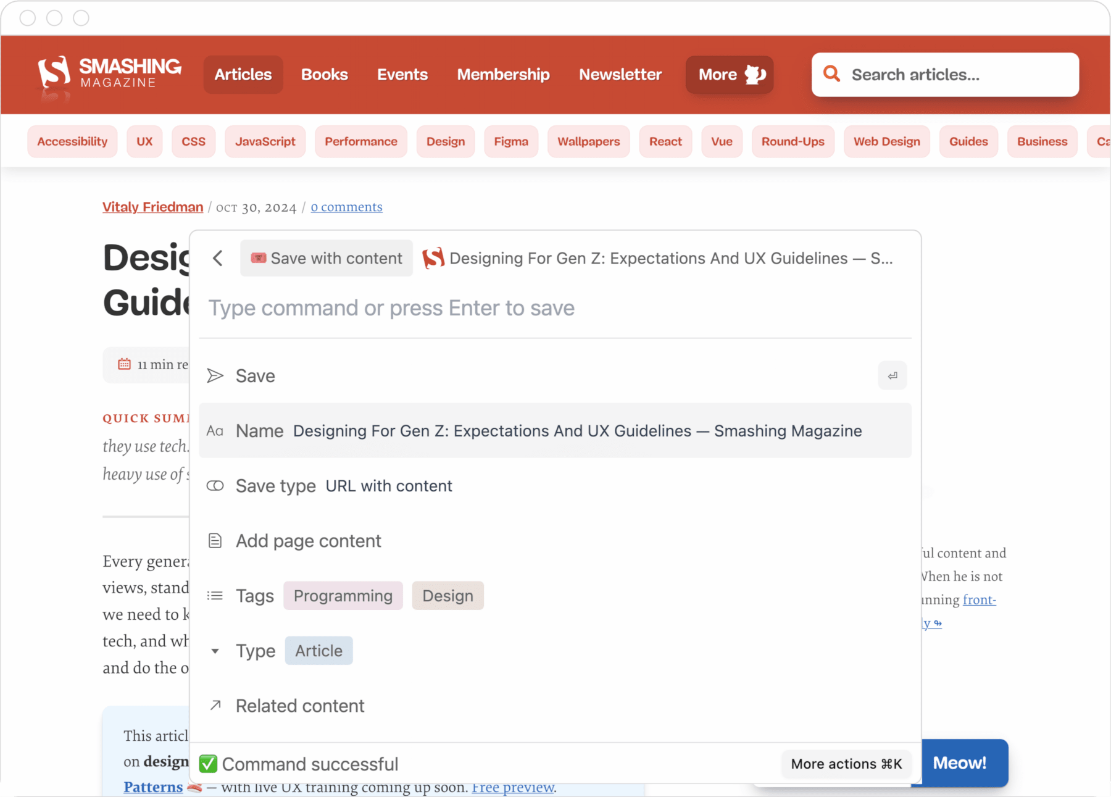
Task: Click the Design tag chip in Tags row
Action: (x=448, y=596)
